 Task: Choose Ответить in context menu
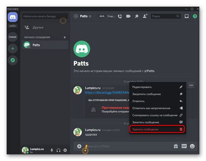[x=157, y=101]
